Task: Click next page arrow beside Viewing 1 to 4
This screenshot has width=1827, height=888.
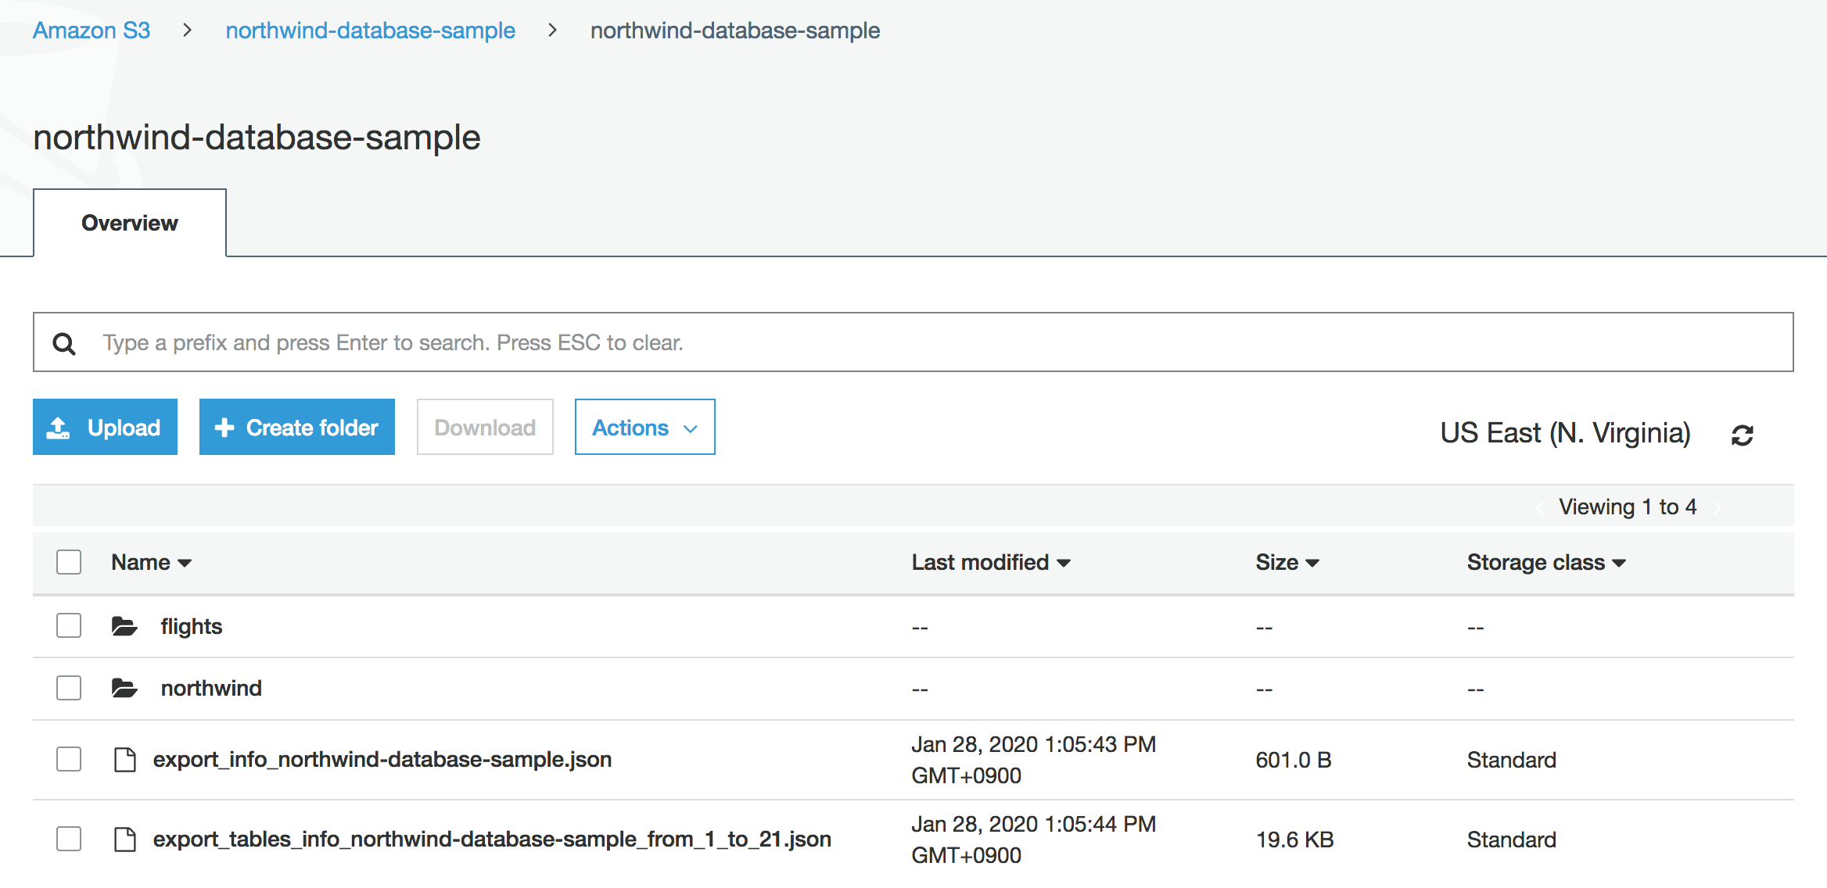Action: click(x=1718, y=508)
